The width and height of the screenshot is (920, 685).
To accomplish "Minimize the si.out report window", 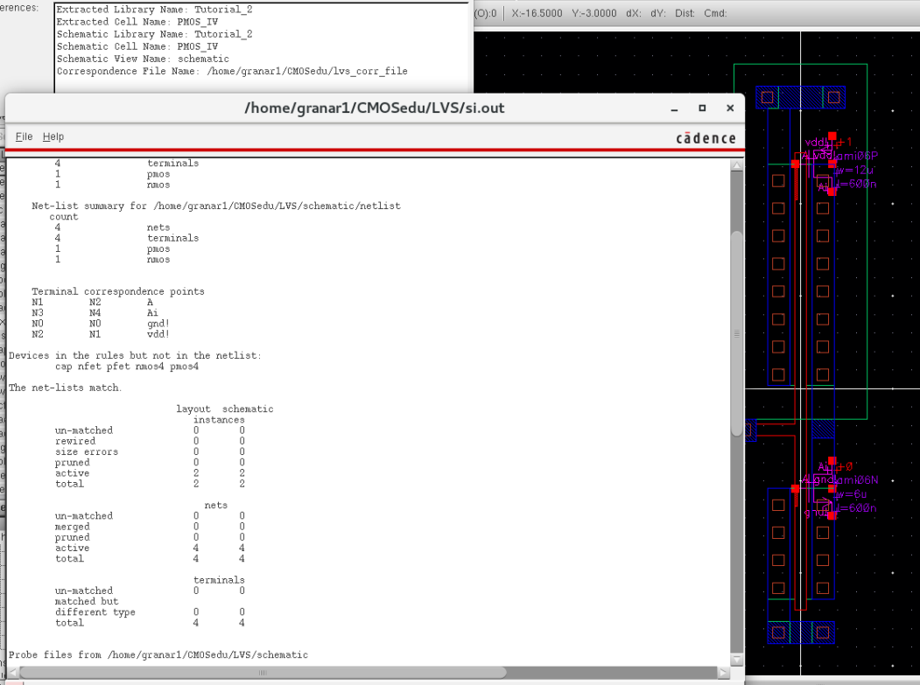I will point(674,108).
